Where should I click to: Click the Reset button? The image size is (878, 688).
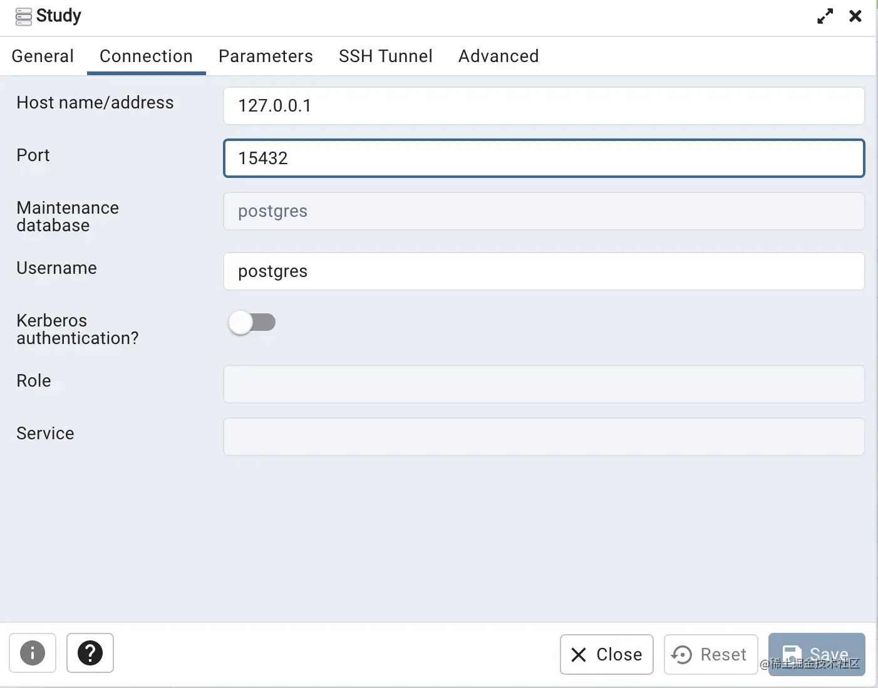(x=710, y=654)
